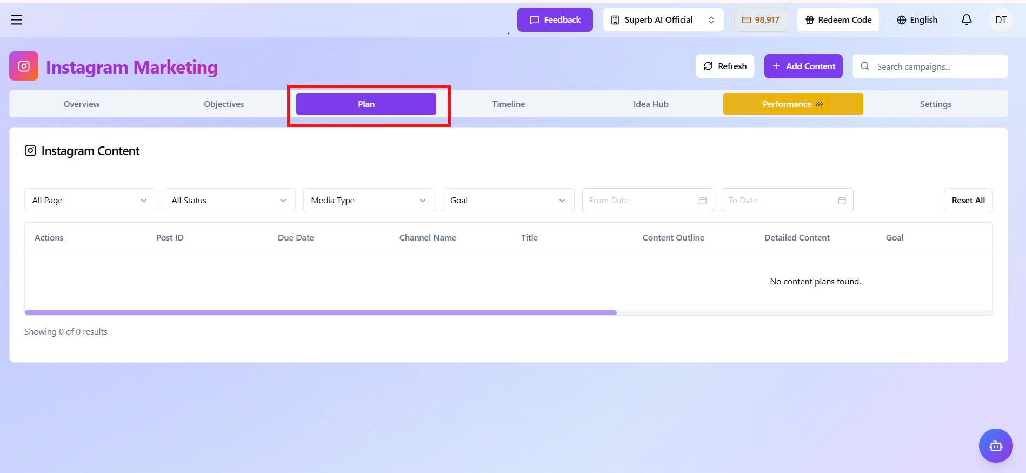Open the Media Type dropdown
Screen dimensions: 1026x473
(x=369, y=201)
